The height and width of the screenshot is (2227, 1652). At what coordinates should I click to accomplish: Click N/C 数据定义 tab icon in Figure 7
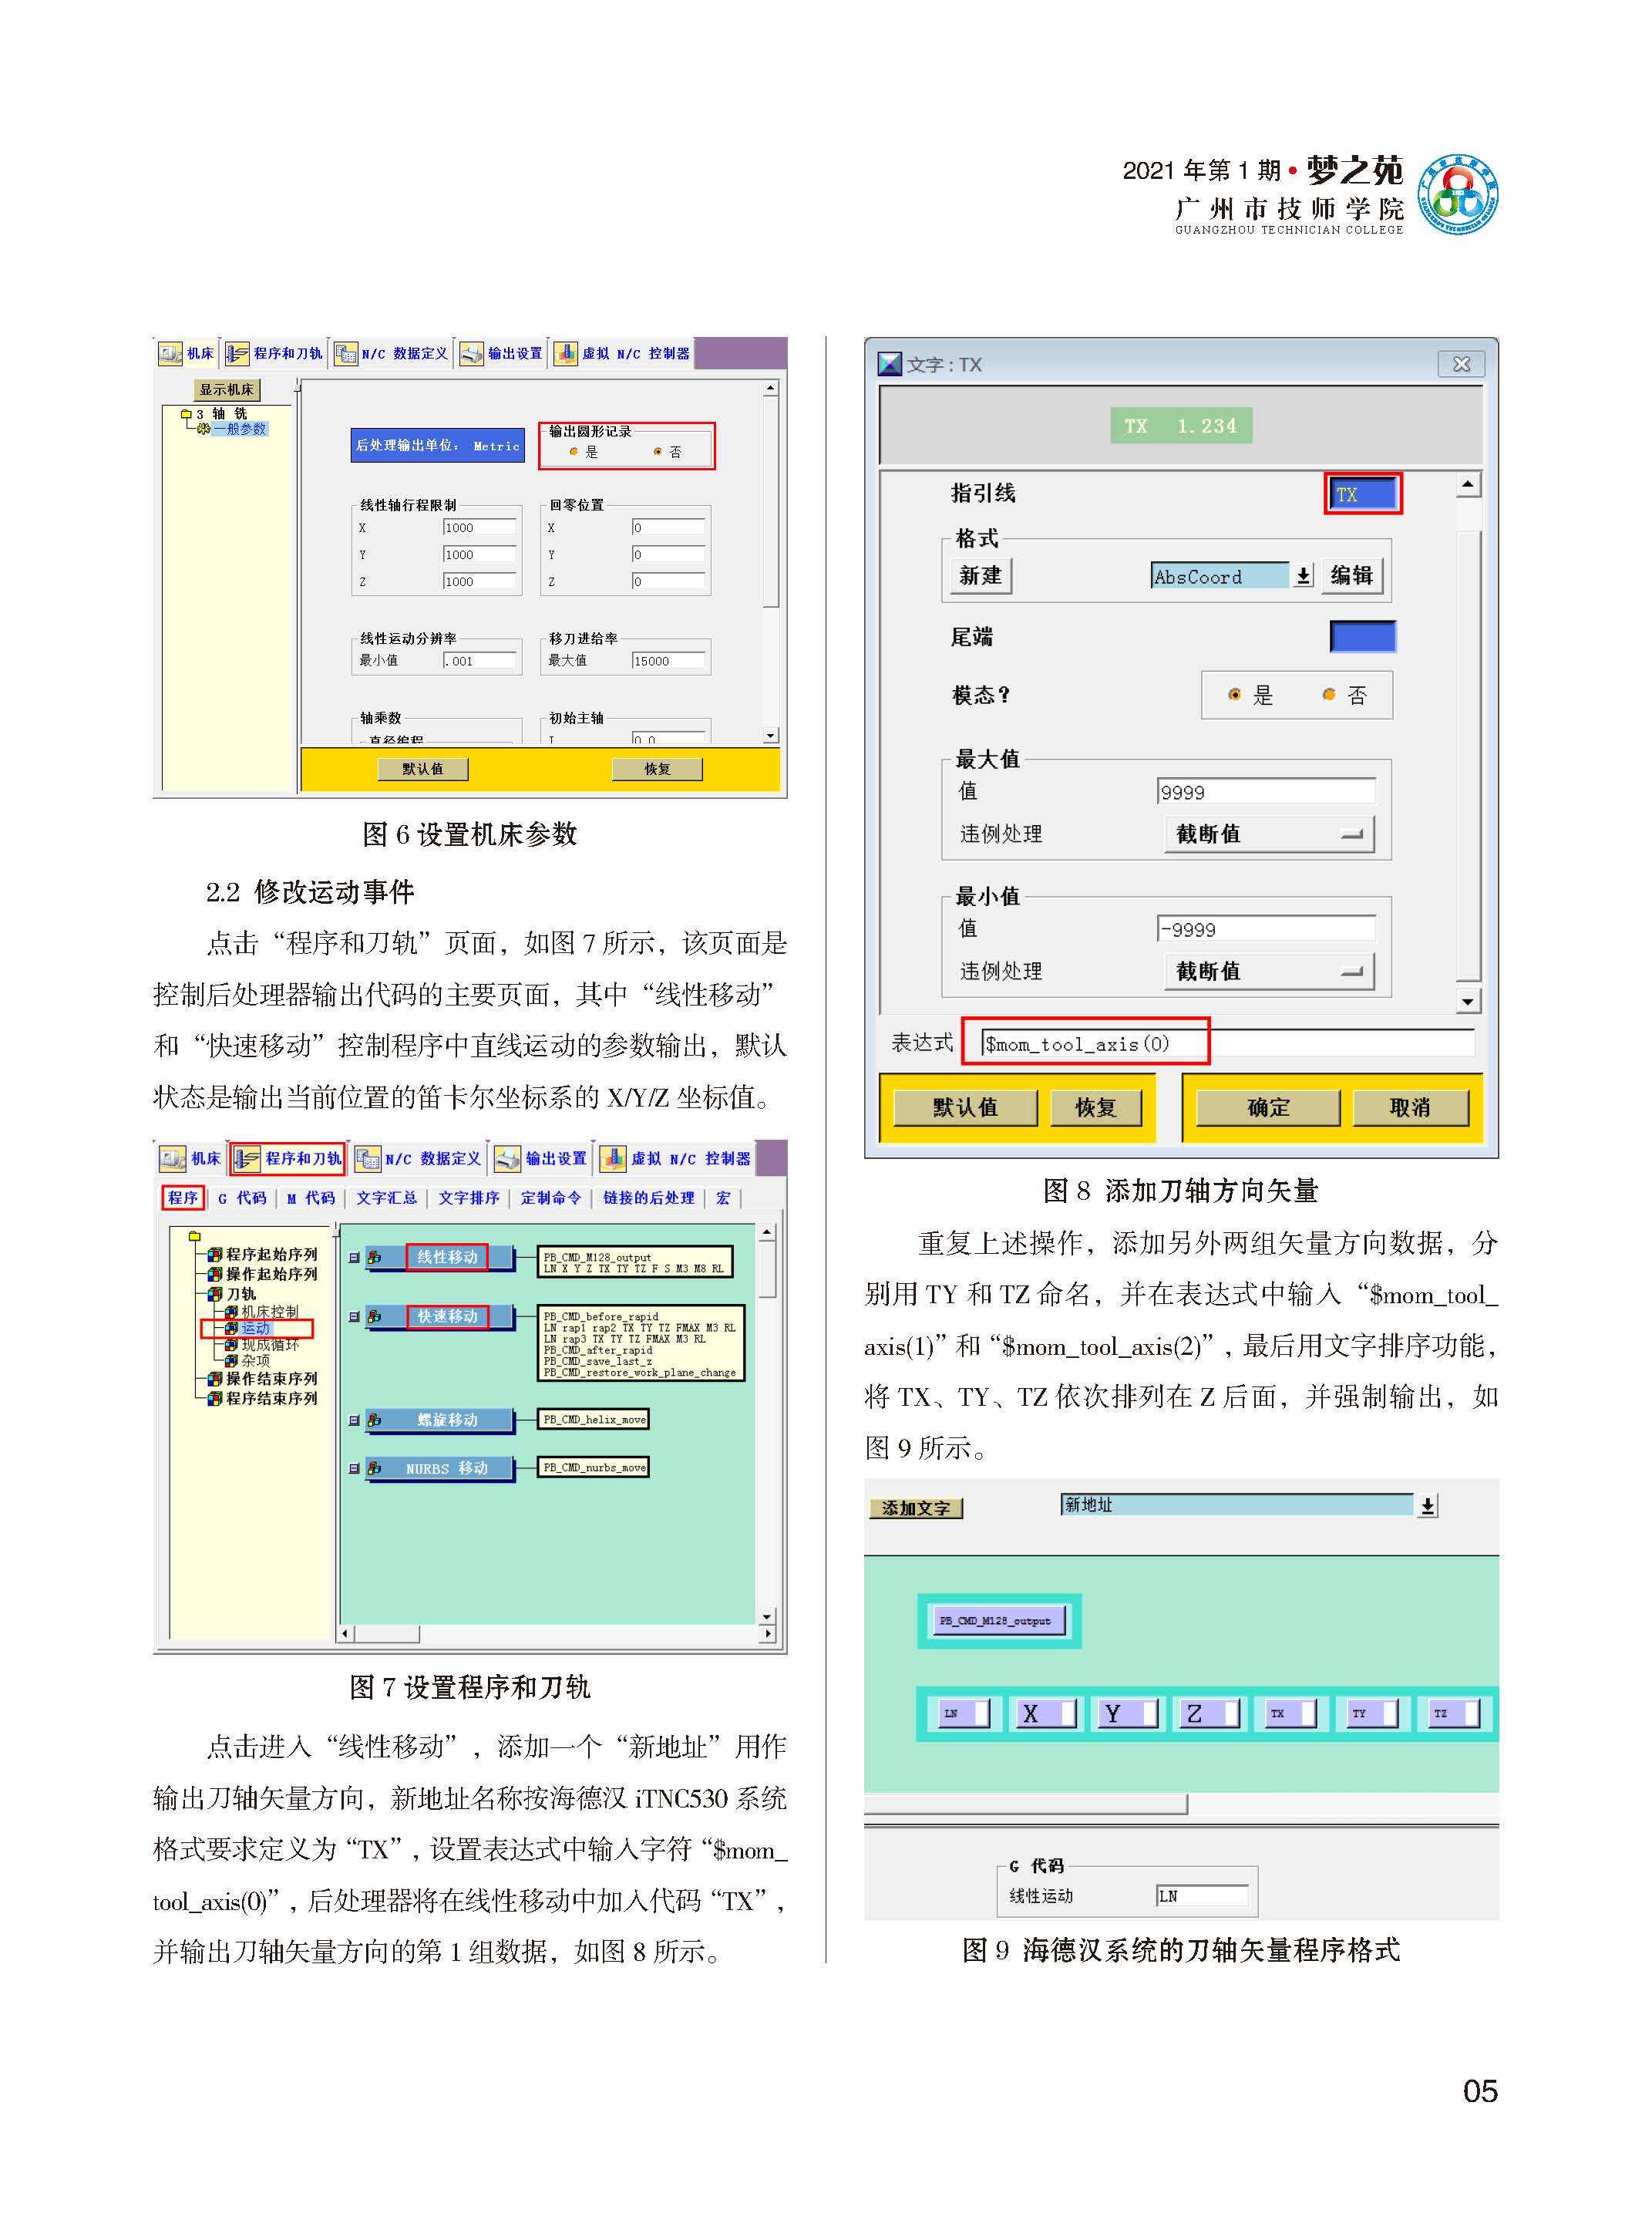pos(369,1158)
